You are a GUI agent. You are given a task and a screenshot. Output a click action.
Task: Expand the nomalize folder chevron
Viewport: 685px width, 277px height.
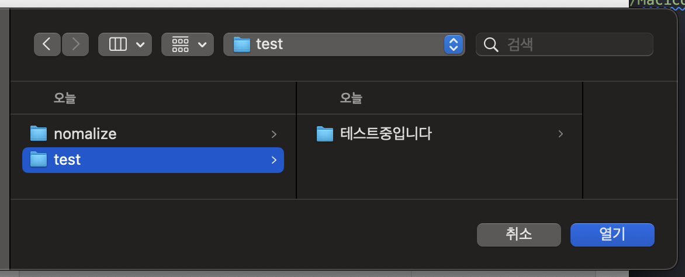click(274, 134)
